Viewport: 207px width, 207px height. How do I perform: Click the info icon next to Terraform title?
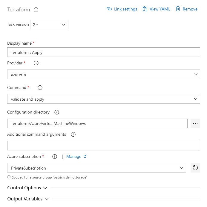pos(36,10)
